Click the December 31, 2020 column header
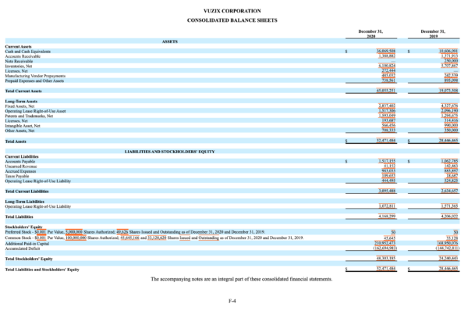This screenshot has width=468, height=311. (x=370, y=34)
